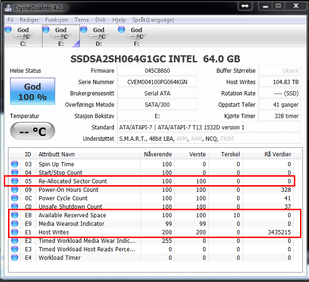Select the Media Wearout Indicator attribute name
The width and height of the screenshot is (309, 282).
[x=71, y=224]
